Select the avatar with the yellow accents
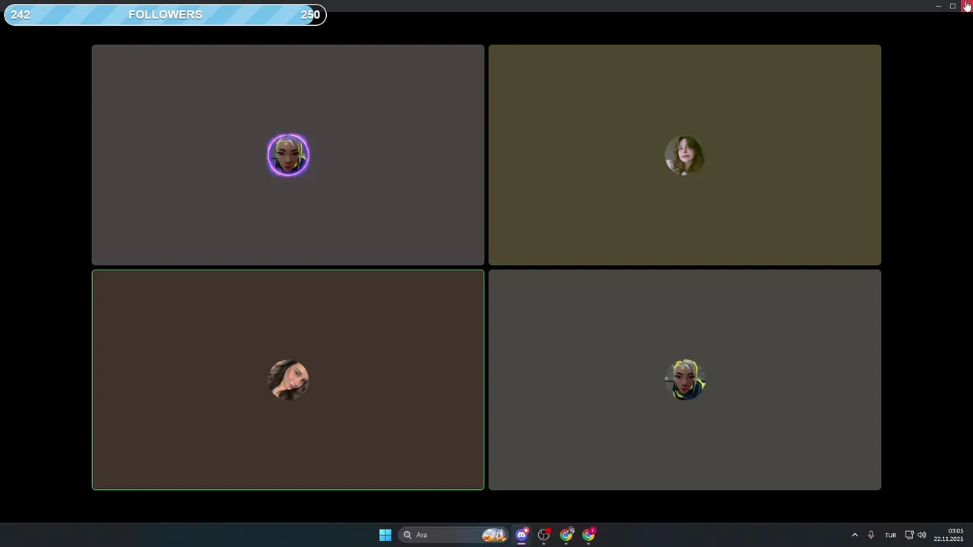This screenshot has width=973, height=547. 685,380
